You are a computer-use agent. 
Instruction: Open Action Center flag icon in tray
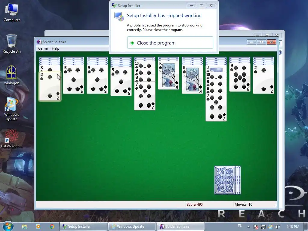pyautogui.click(x=256, y=227)
